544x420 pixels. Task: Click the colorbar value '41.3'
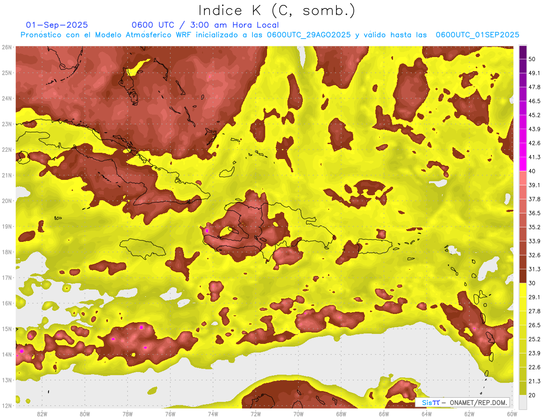click(534, 157)
